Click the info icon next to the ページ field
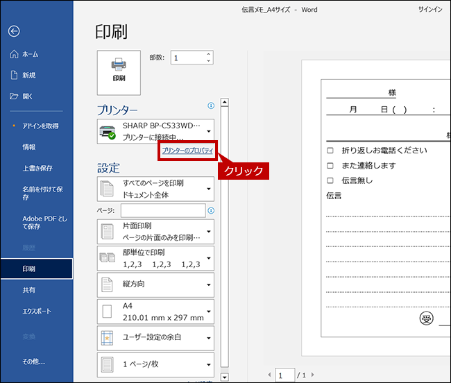This screenshot has height=383, width=451. [211, 210]
